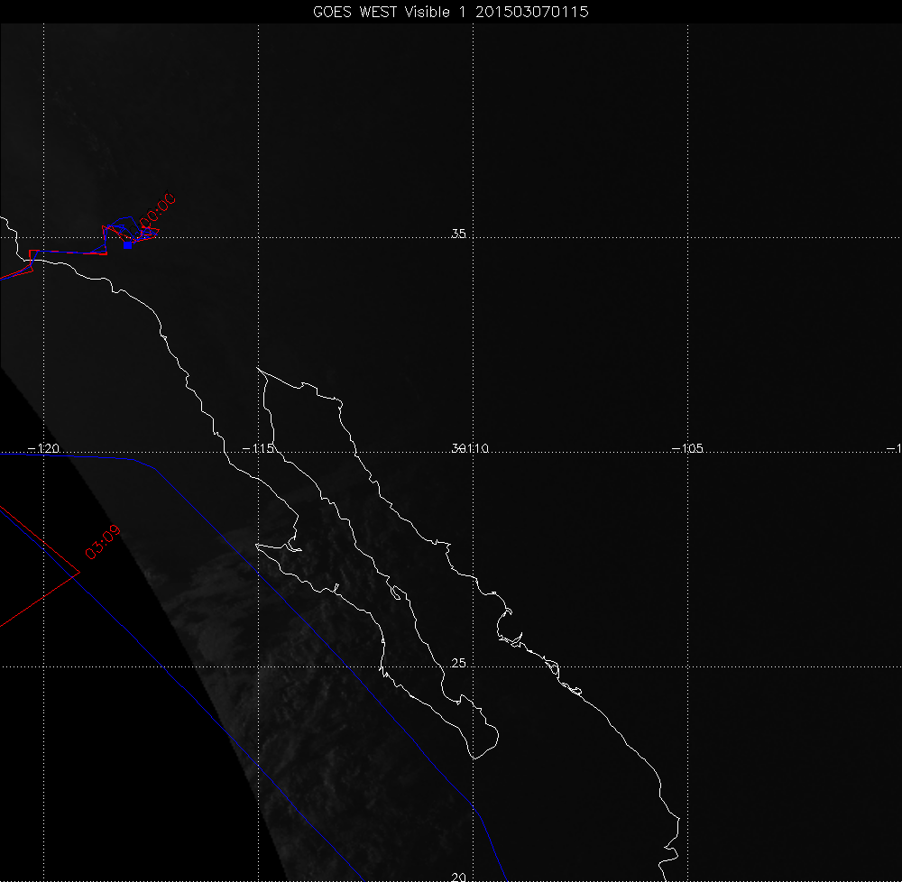Click the grid intersection at 35 and -120
The image size is (902, 882).
(x=44, y=238)
